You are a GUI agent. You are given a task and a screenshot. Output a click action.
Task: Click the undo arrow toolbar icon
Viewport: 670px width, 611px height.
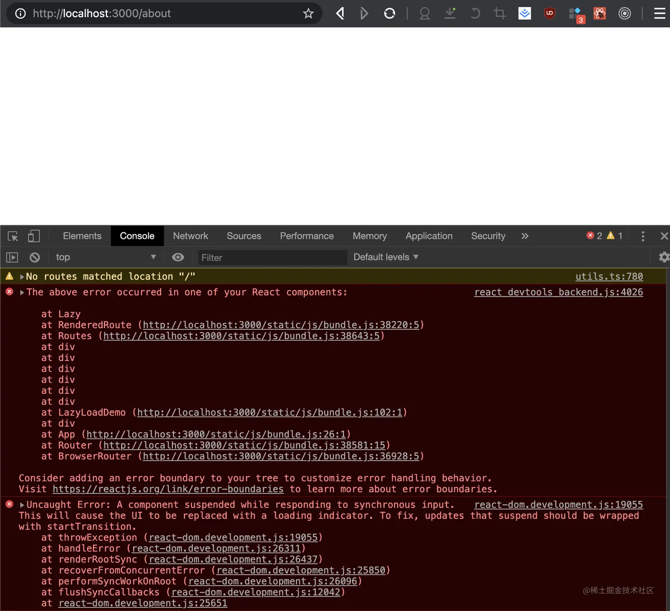click(x=475, y=13)
